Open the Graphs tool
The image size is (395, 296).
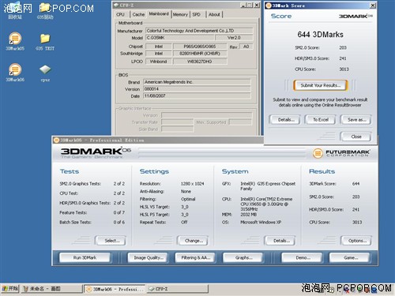243,257
